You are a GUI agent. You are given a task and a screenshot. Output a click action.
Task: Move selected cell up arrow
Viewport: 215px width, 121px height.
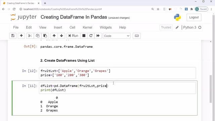[54, 36]
